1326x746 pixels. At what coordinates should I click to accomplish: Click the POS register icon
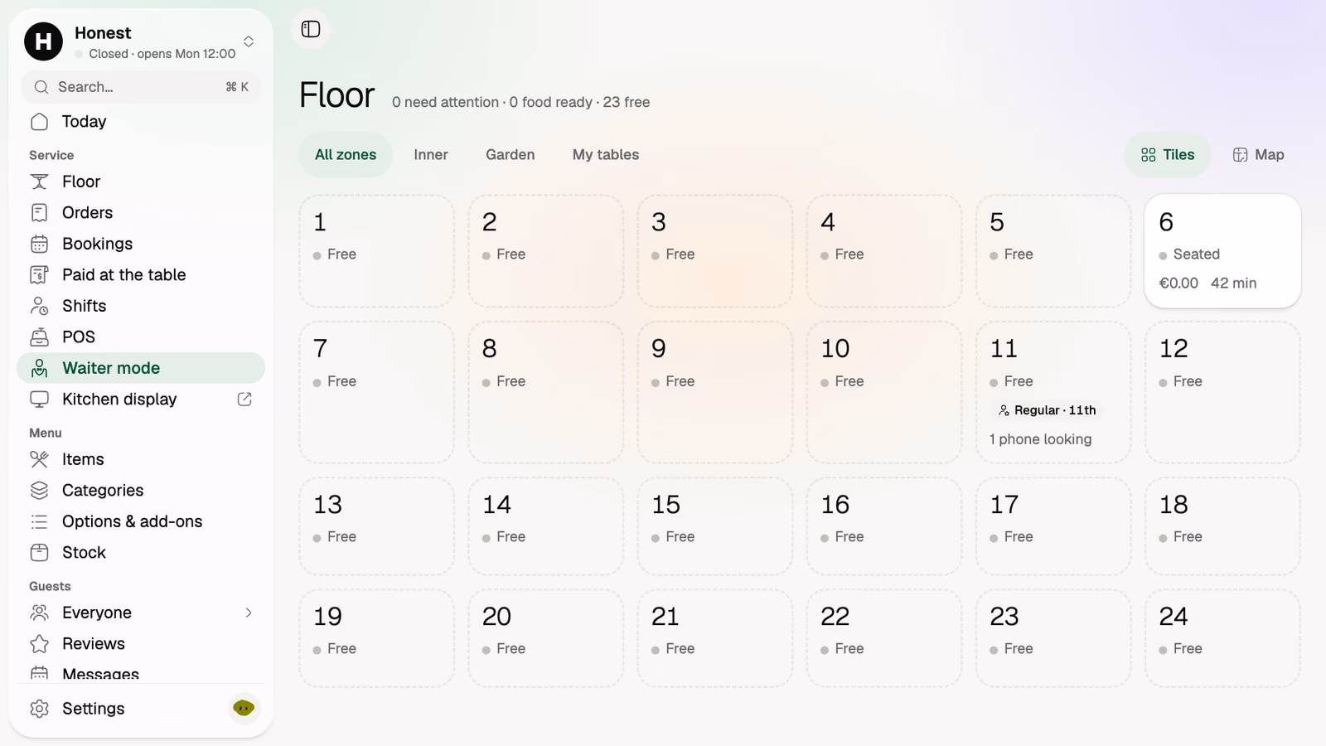[x=39, y=337]
